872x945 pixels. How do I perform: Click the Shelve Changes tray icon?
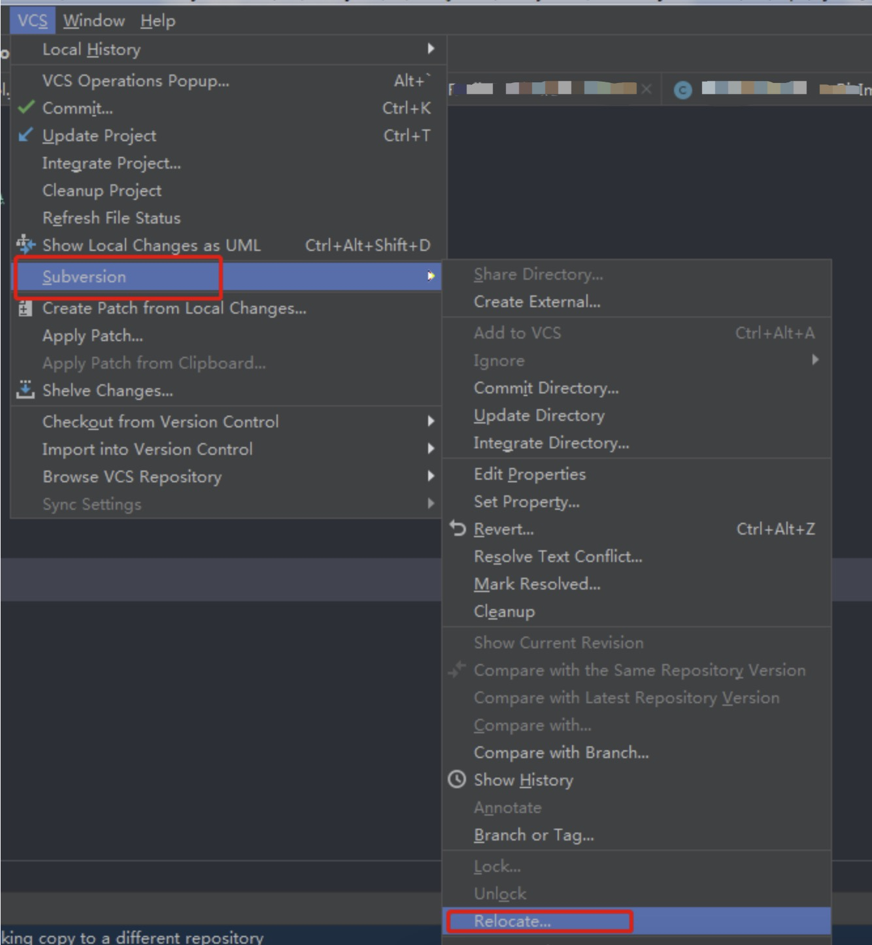click(25, 390)
